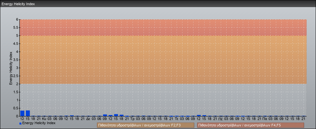
Task: Click the F2,F3 waterspout probability legend box
Action: [145, 125]
